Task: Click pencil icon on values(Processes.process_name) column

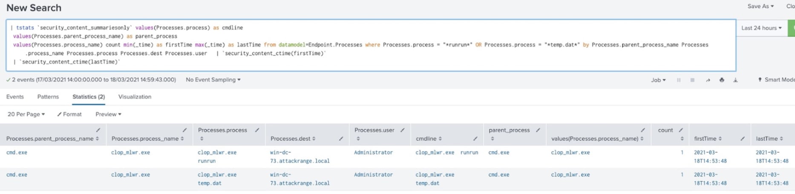Action: (x=642, y=130)
